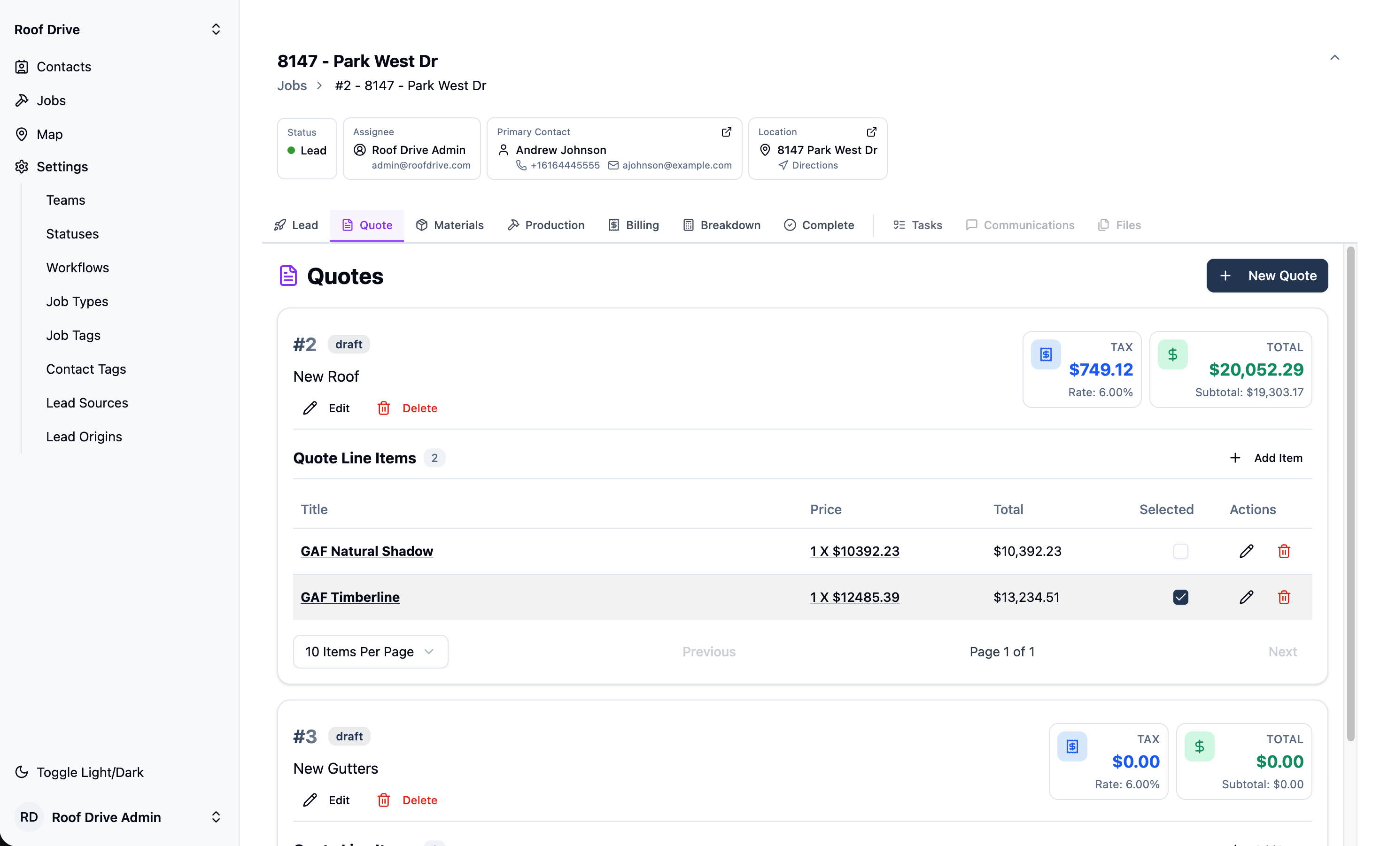The height and width of the screenshot is (846, 1380).
Task: Click the Map pin icon in sidebar
Action: coord(21,134)
